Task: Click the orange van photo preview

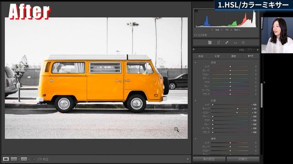Action: (96, 78)
